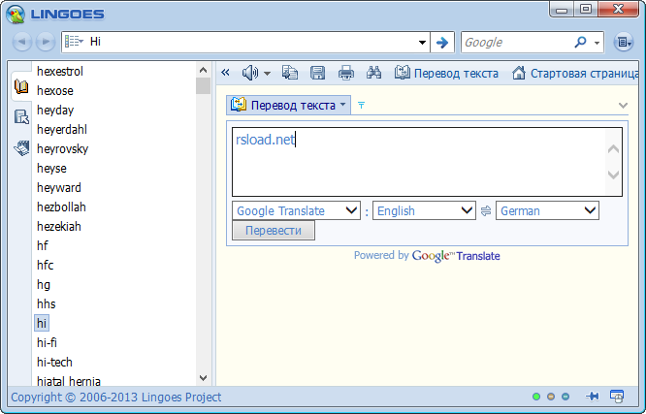
Task: Select the word hg in the list
Action: tap(44, 284)
